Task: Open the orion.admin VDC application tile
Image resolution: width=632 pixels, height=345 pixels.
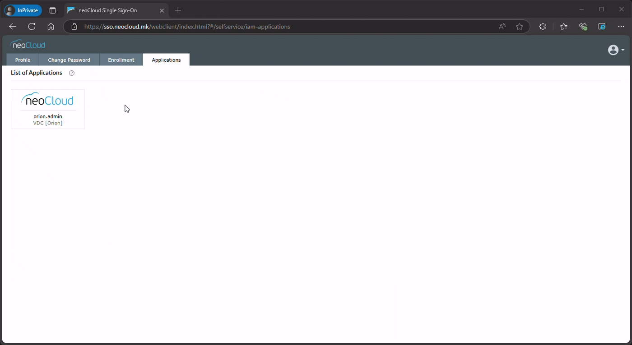Action: pyautogui.click(x=48, y=109)
